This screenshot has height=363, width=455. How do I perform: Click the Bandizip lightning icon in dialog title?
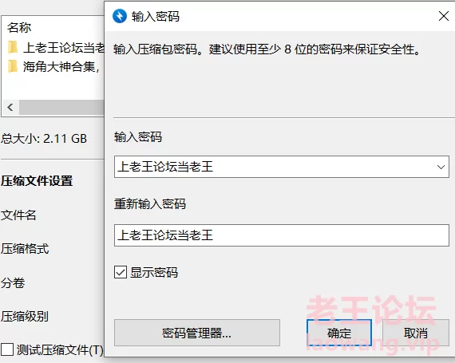tap(120, 16)
